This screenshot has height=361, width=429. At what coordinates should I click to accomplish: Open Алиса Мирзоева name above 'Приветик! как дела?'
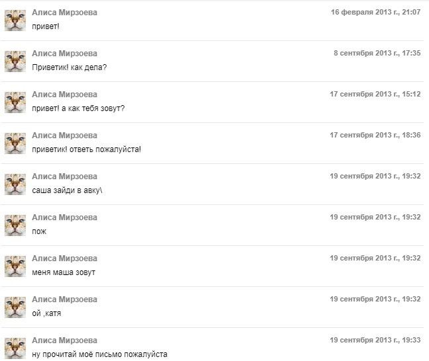[x=64, y=54]
